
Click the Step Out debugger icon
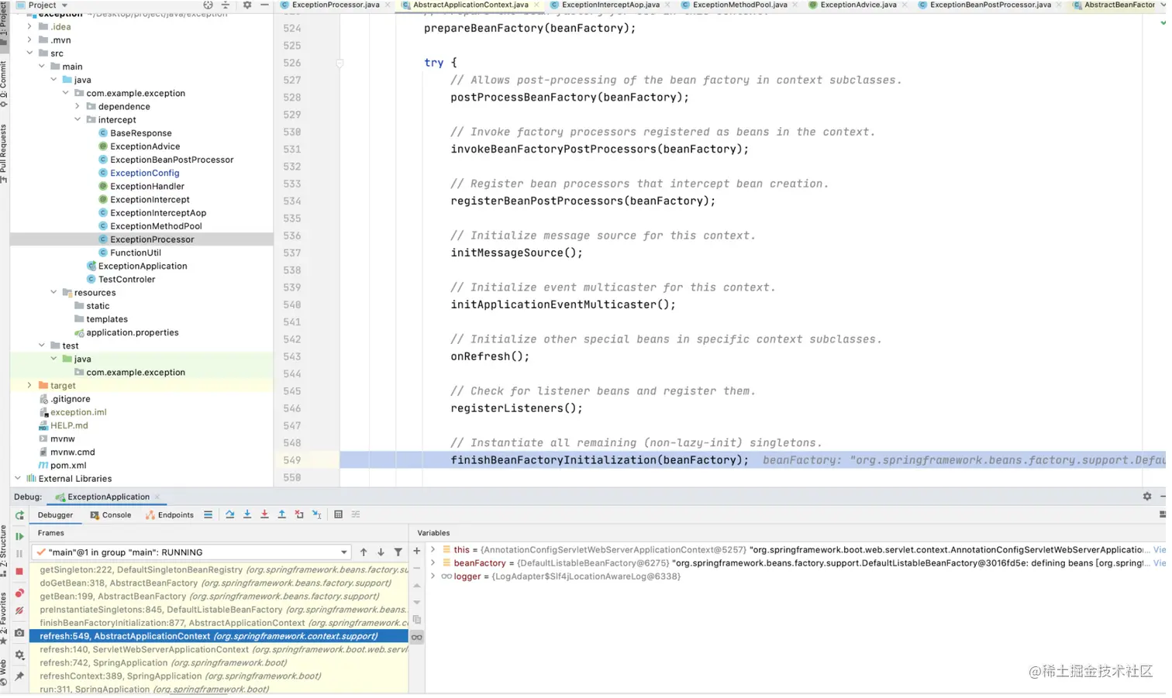tap(282, 514)
